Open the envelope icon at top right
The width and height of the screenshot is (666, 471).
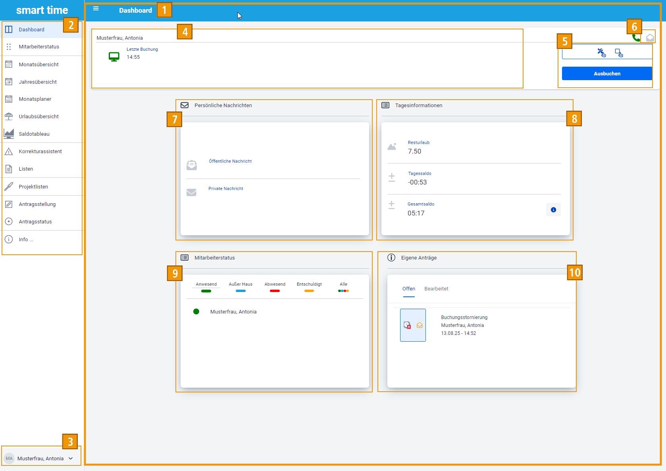tap(650, 38)
